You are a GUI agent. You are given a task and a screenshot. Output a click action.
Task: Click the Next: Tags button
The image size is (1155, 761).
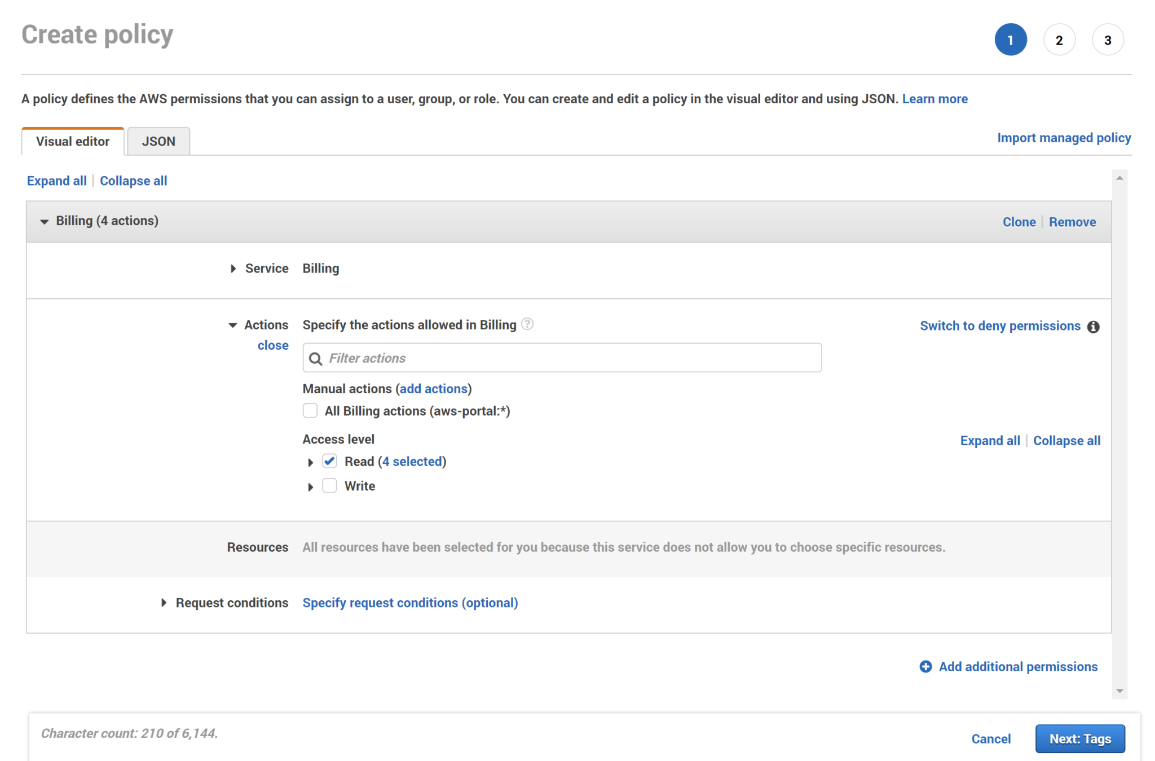tap(1079, 738)
